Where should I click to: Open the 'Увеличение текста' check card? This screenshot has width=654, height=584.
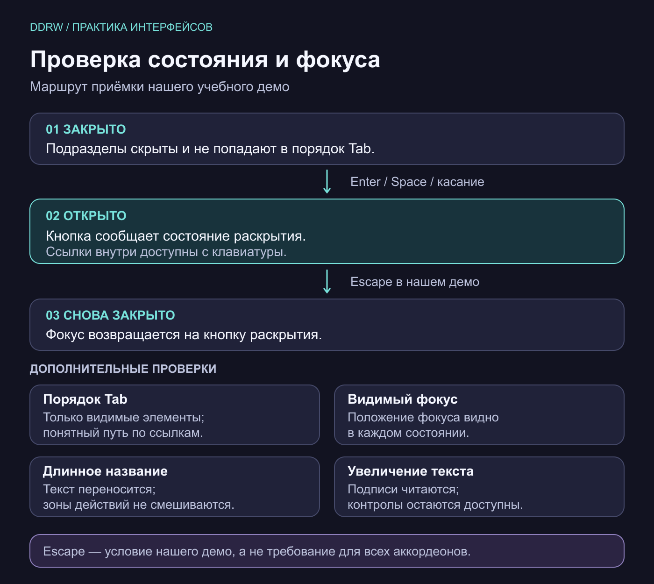(x=479, y=487)
